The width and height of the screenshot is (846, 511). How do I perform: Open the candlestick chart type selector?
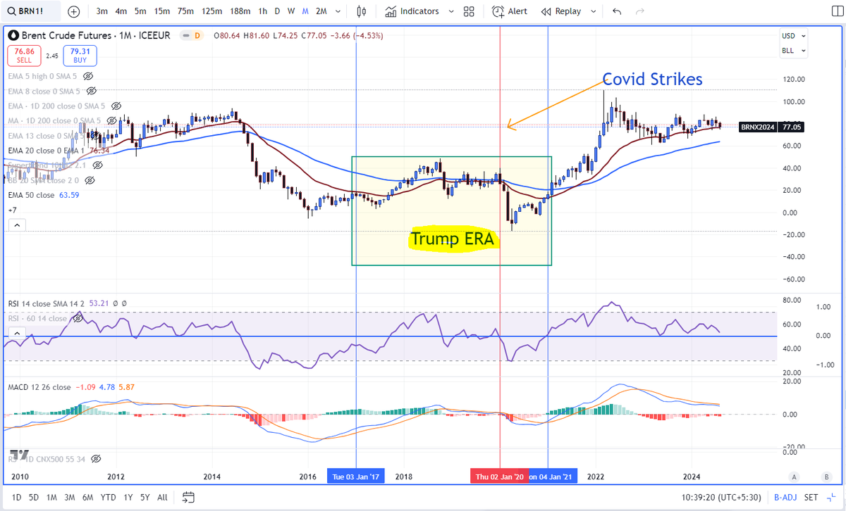pos(362,11)
